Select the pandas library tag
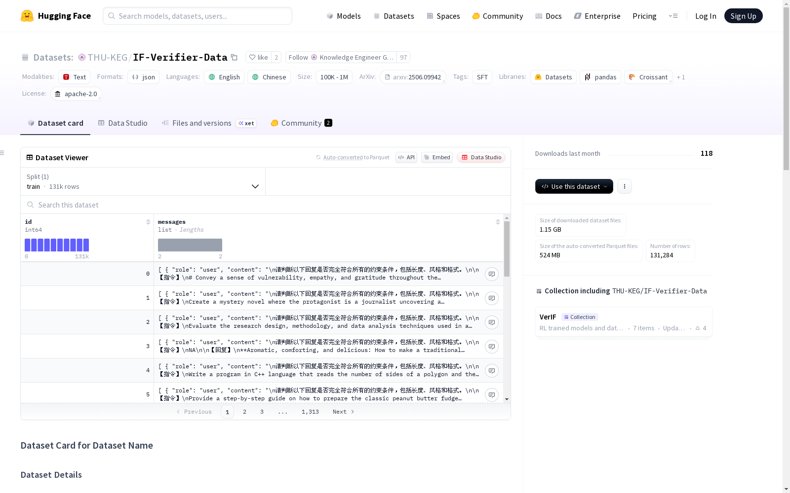The width and height of the screenshot is (790, 493). (x=600, y=77)
